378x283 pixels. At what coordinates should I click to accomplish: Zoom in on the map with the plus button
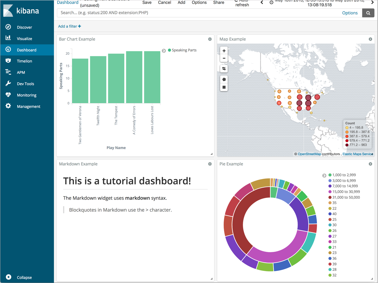tap(224, 51)
